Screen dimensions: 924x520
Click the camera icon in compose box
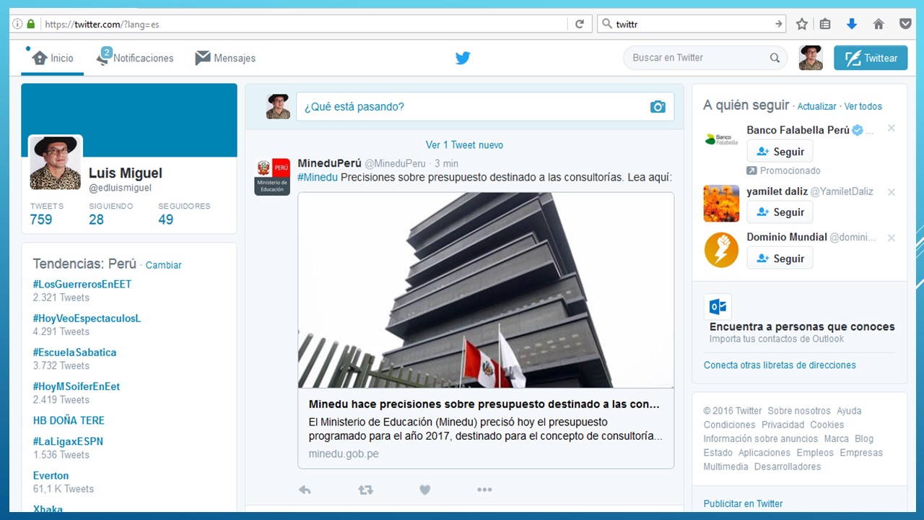[x=658, y=107]
